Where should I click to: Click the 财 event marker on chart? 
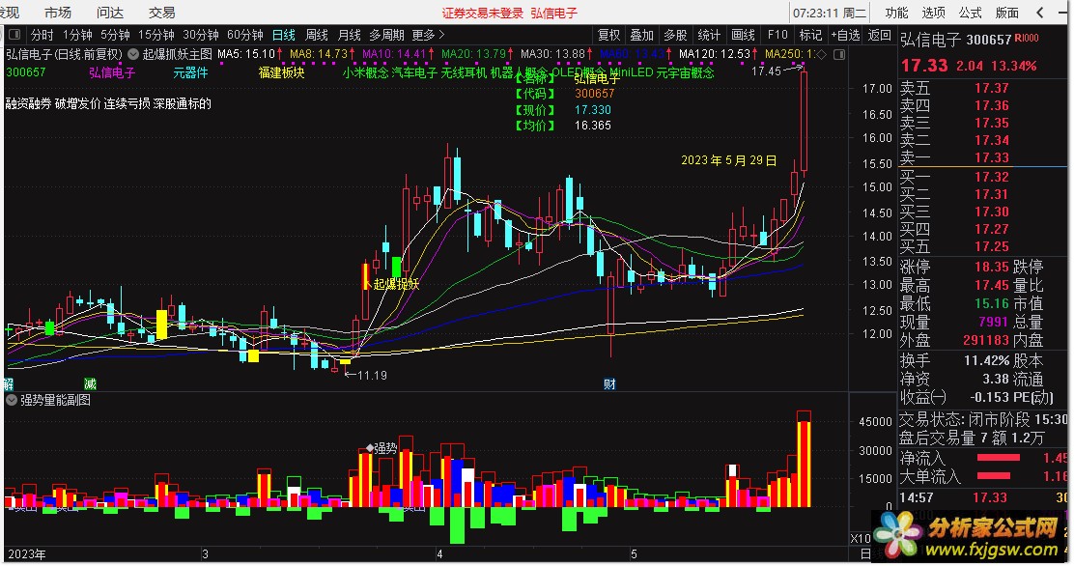(x=609, y=383)
